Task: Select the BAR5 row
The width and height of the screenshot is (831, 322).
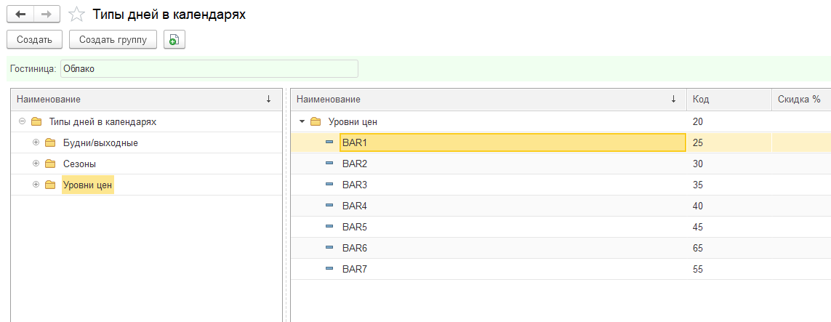Action: 561,228
